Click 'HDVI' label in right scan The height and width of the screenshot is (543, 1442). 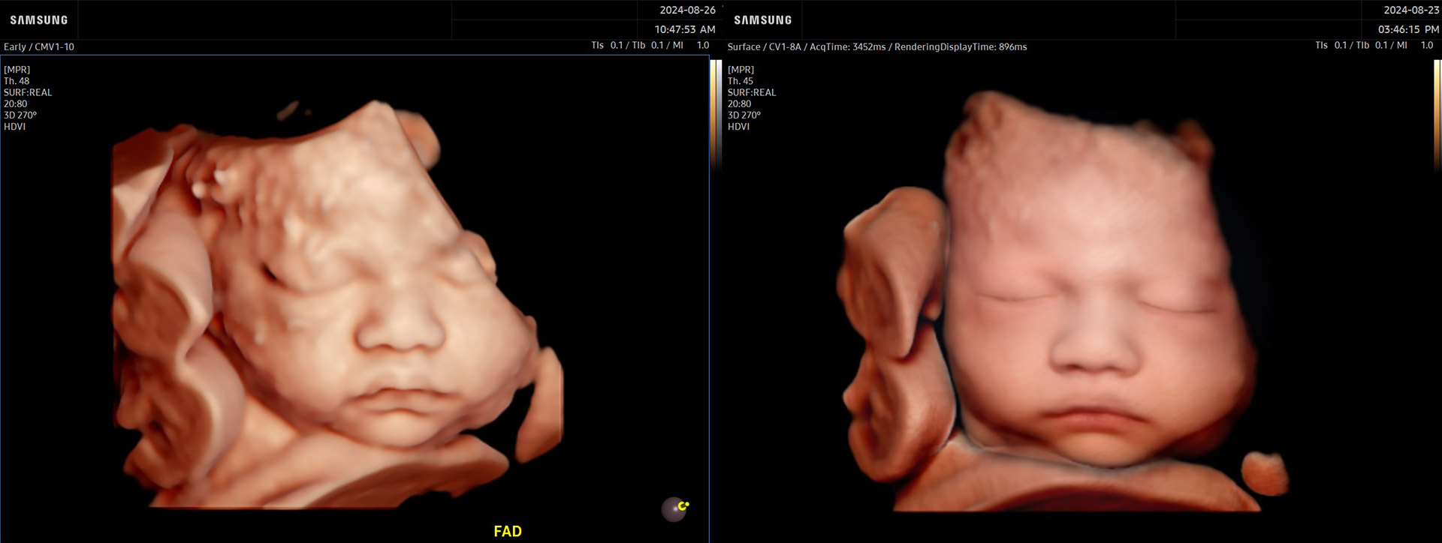(738, 127)
